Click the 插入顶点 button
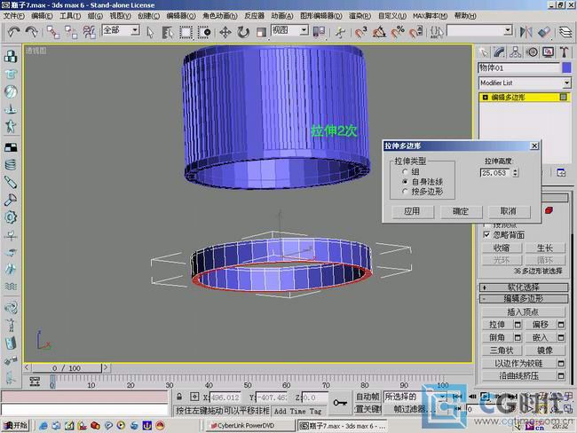The height and width of the screenshot is (433, 577). click(523, 312)
